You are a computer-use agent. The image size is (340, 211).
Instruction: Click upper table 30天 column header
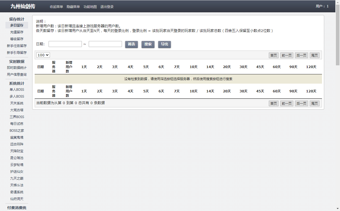[243, 67]
